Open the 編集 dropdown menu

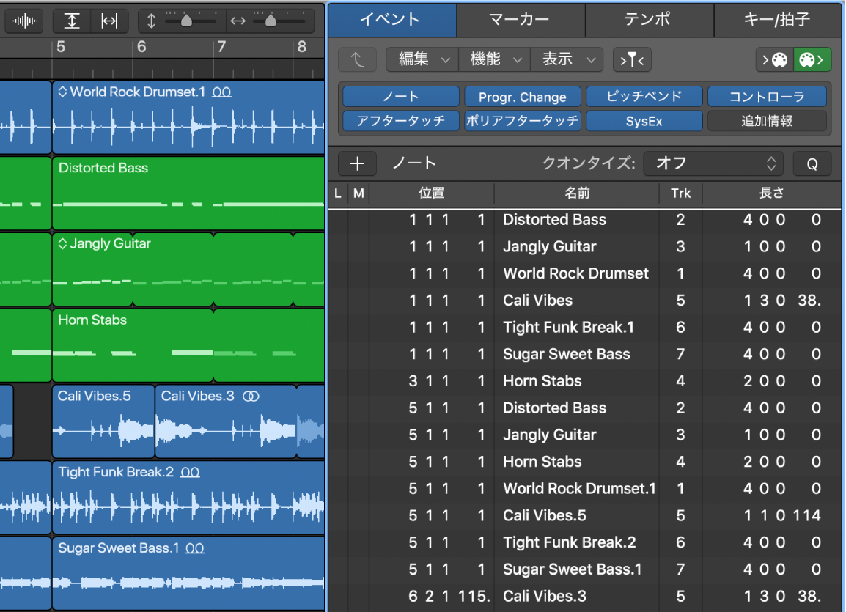click(x=422, y=59)
